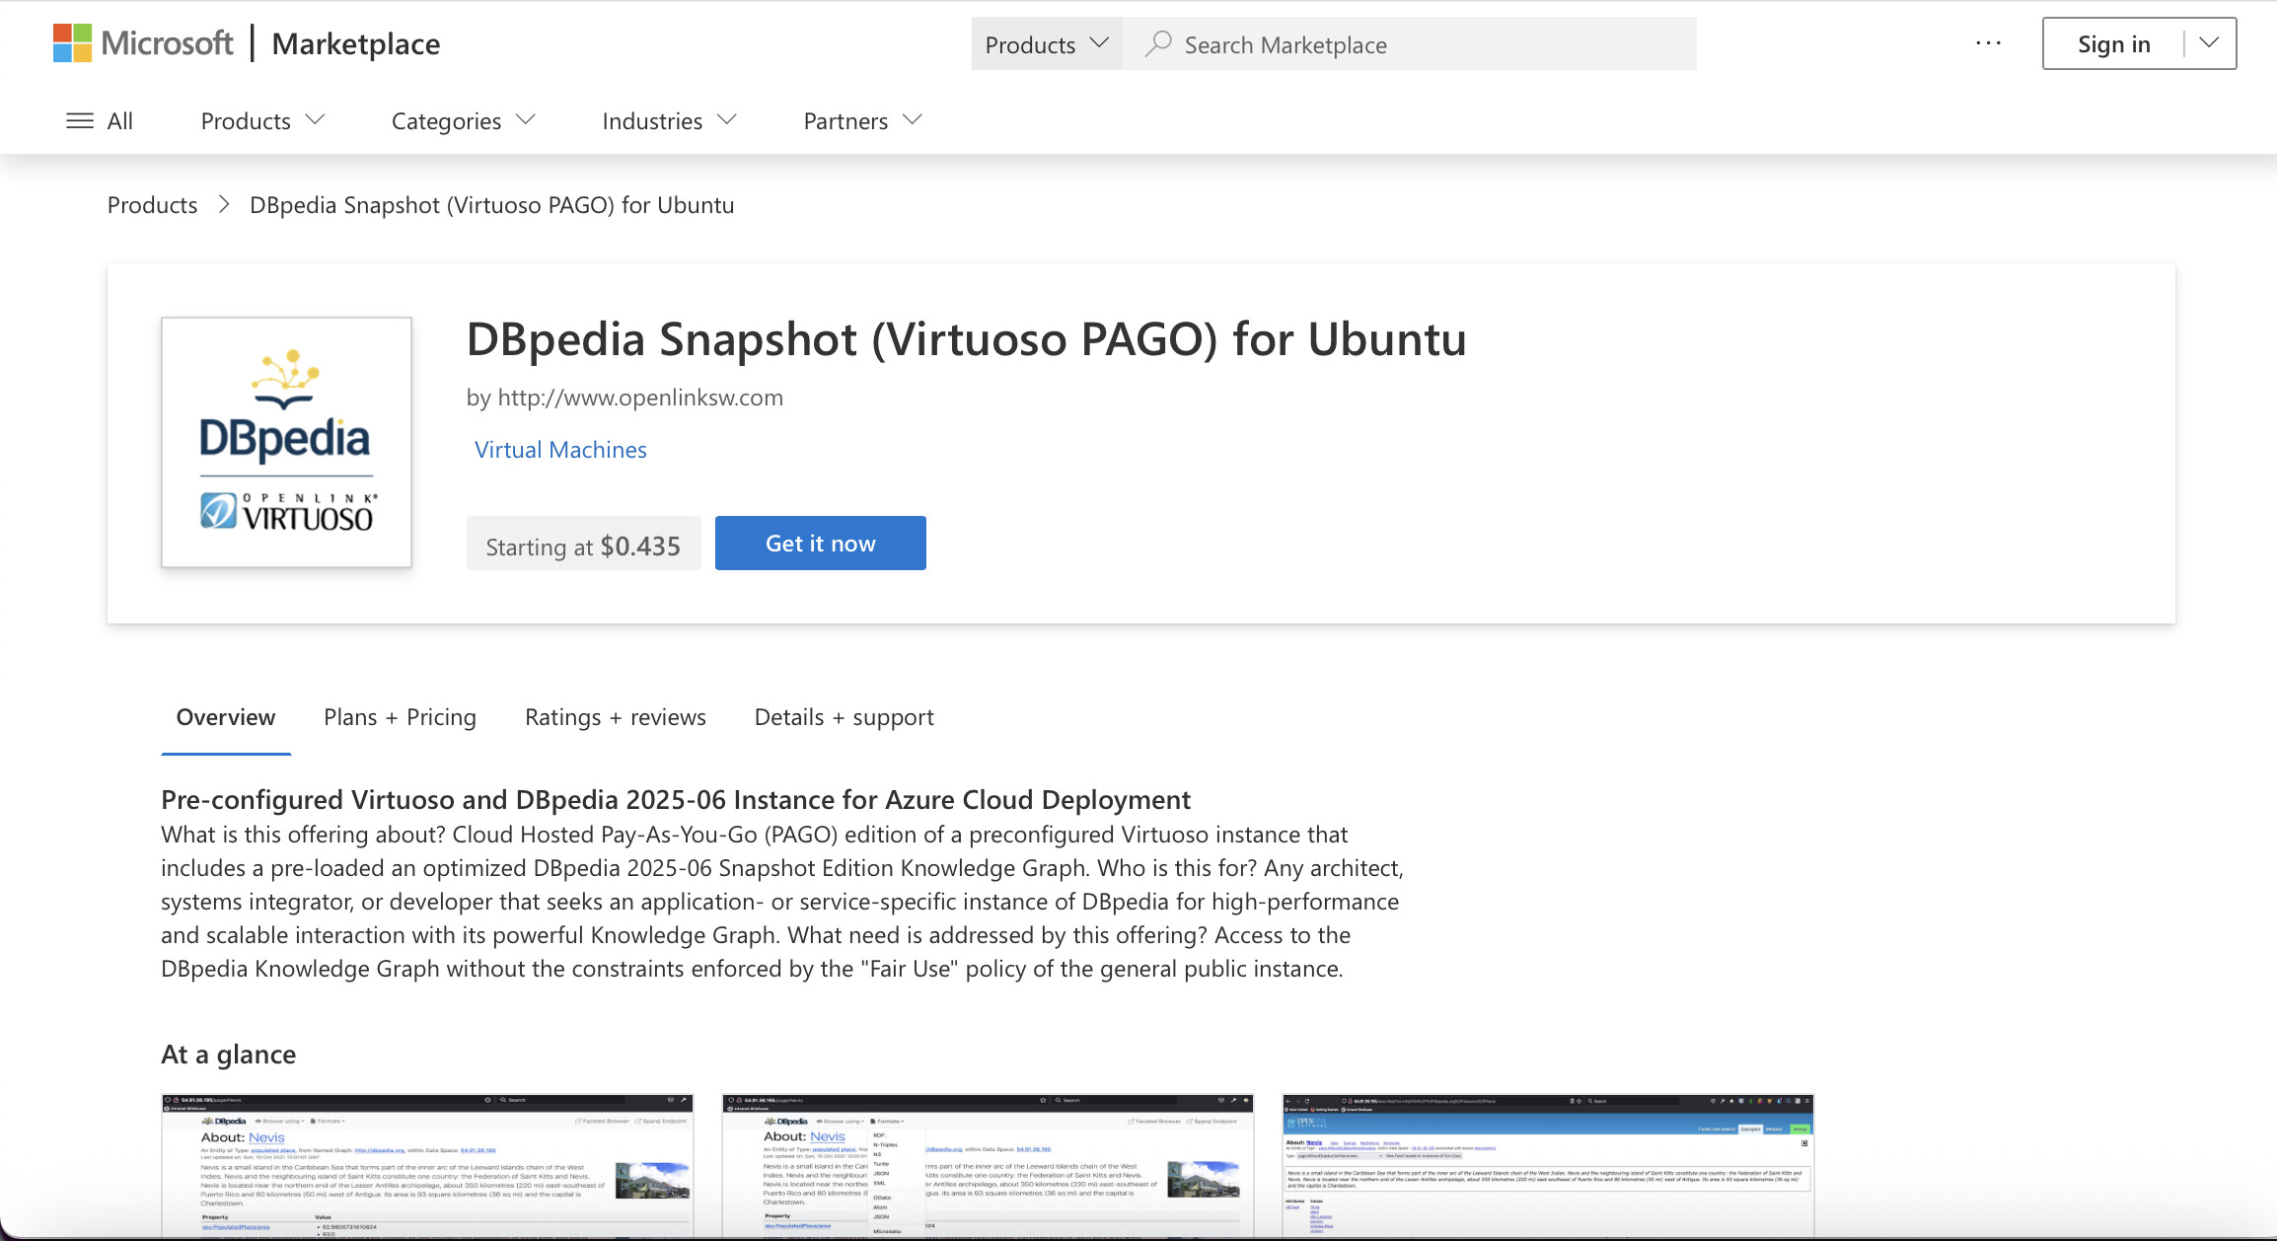Open the Products search filter dropdown
2277x1241 pixels.
click(x=1046, y=44)
